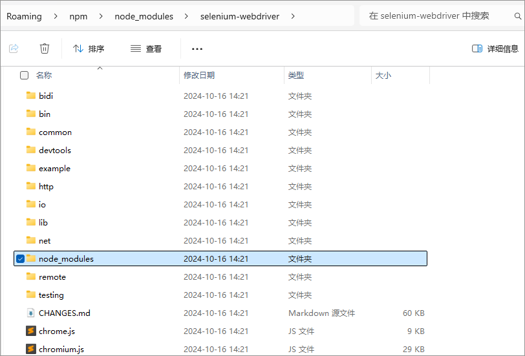Click the date cell of bidi row
The width and height of the screenshot is (525, 356).
click(x=216, y=96)
